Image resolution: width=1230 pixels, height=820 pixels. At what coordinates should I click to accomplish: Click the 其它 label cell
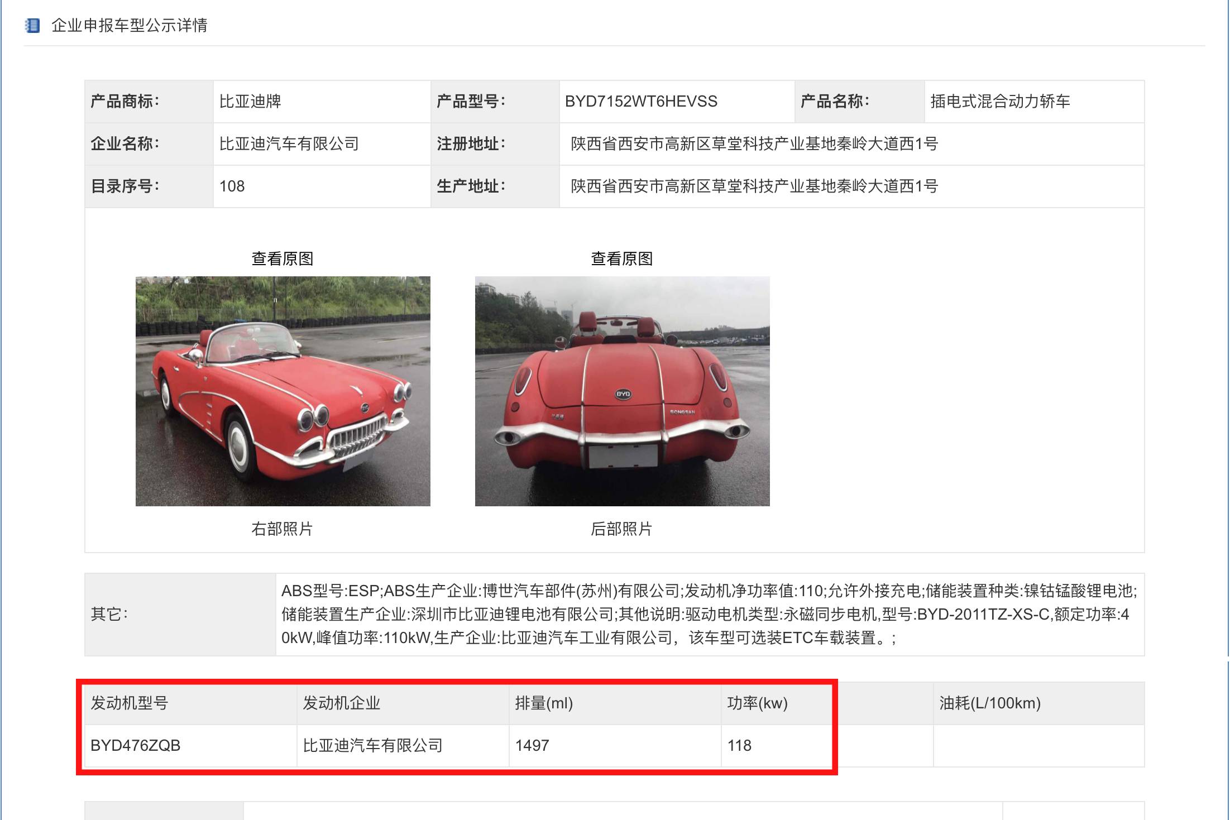pyautogui.click(x=180, y=615)
